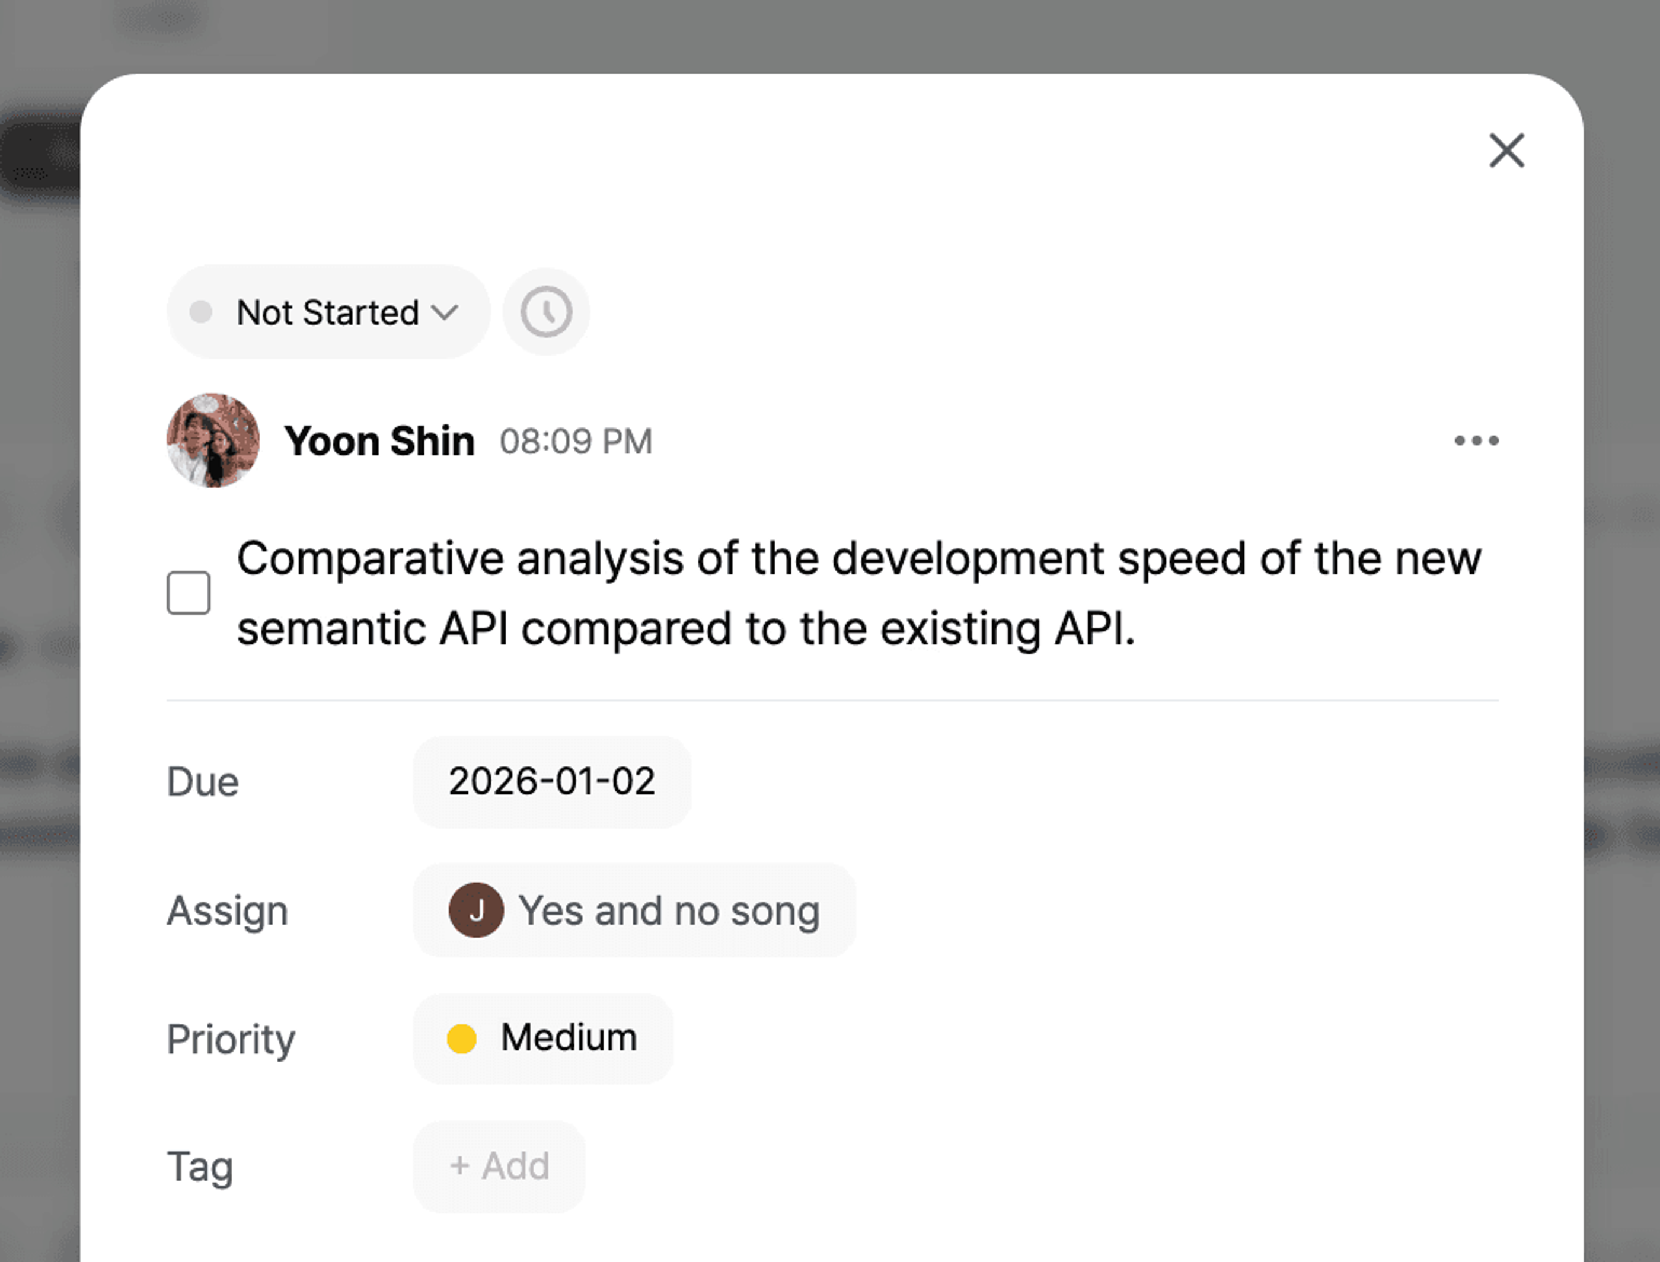Click Yoon Shin's profile avatar
Viewport: 1660px width, 1262px height.
(x=213, y=441)
